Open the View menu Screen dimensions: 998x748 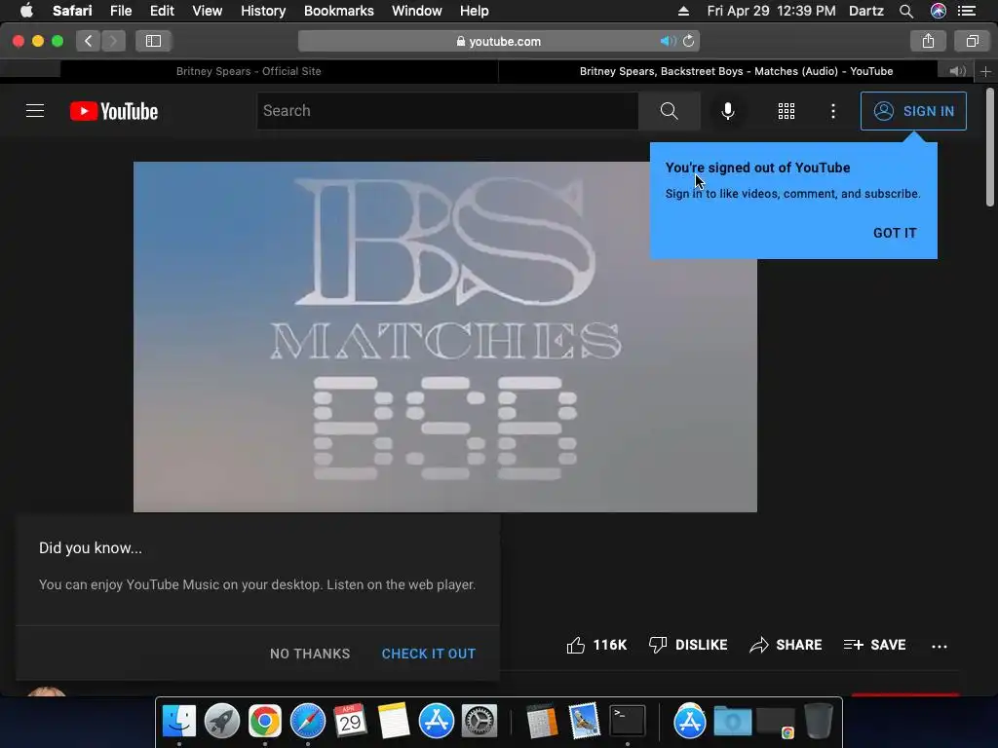coord(208,11)
